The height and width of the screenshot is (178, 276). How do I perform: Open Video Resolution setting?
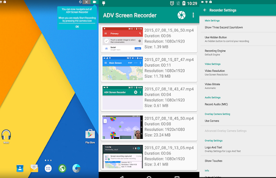click(x=238, y=73)
